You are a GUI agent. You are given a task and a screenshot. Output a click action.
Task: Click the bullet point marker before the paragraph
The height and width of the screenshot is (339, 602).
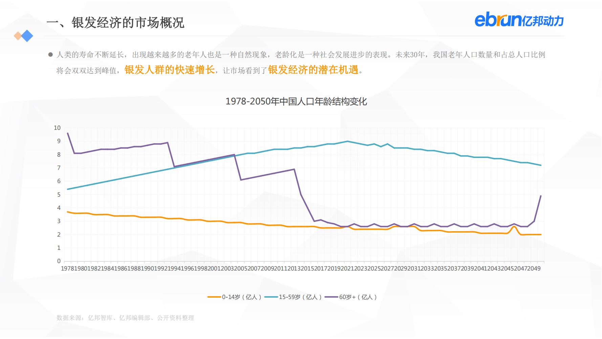50,54
